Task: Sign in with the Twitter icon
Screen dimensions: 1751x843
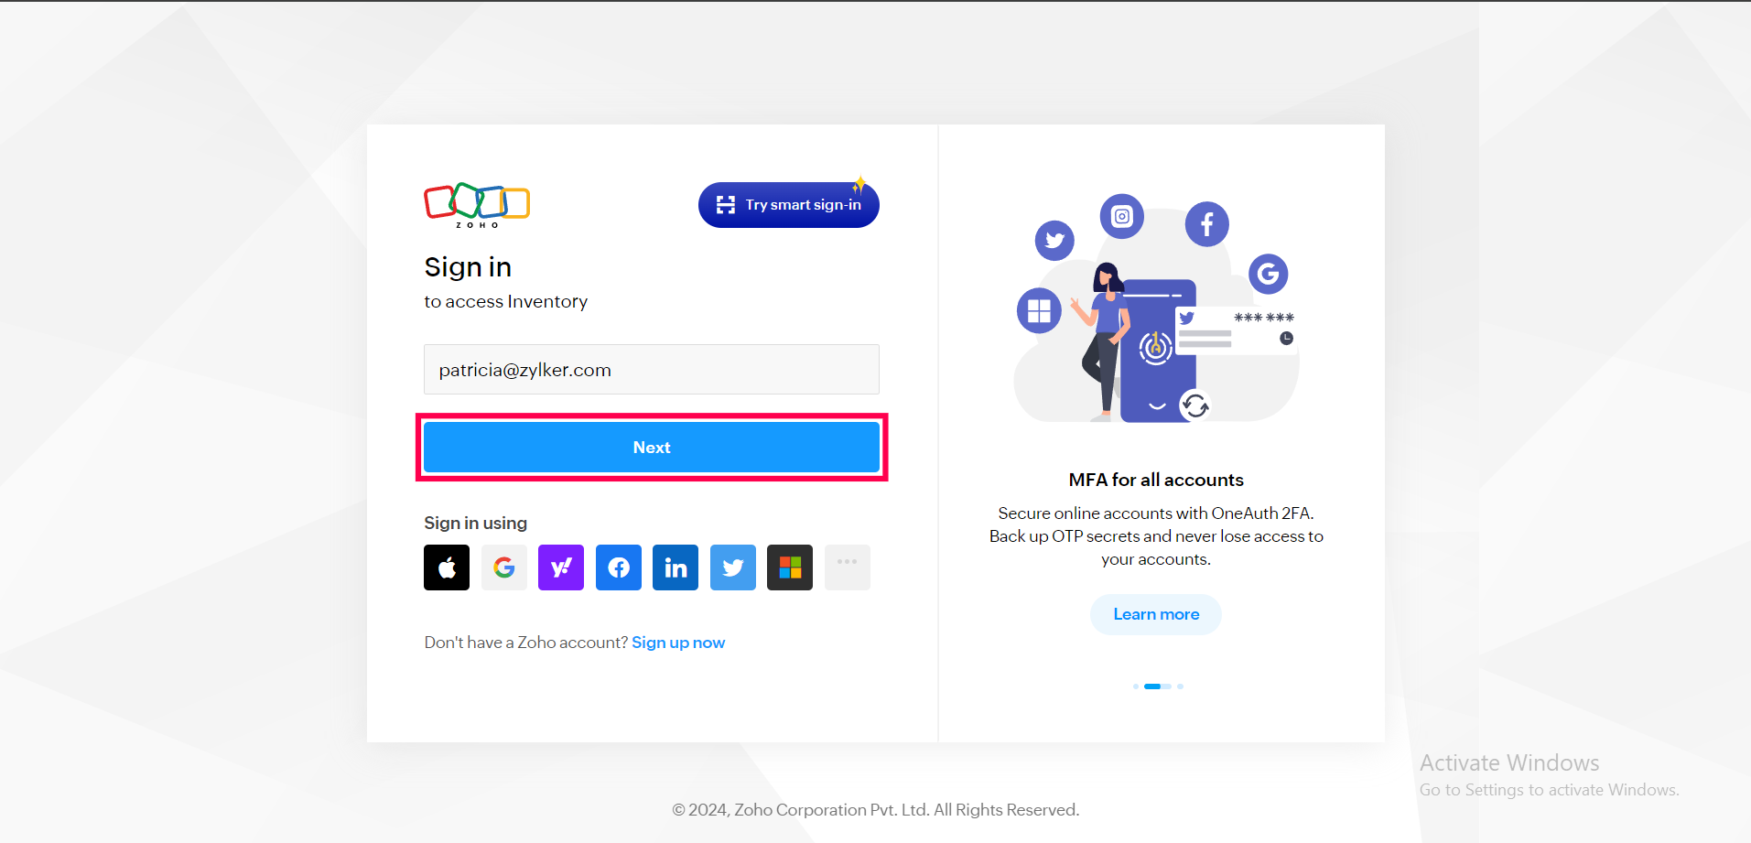Action: 732,567
